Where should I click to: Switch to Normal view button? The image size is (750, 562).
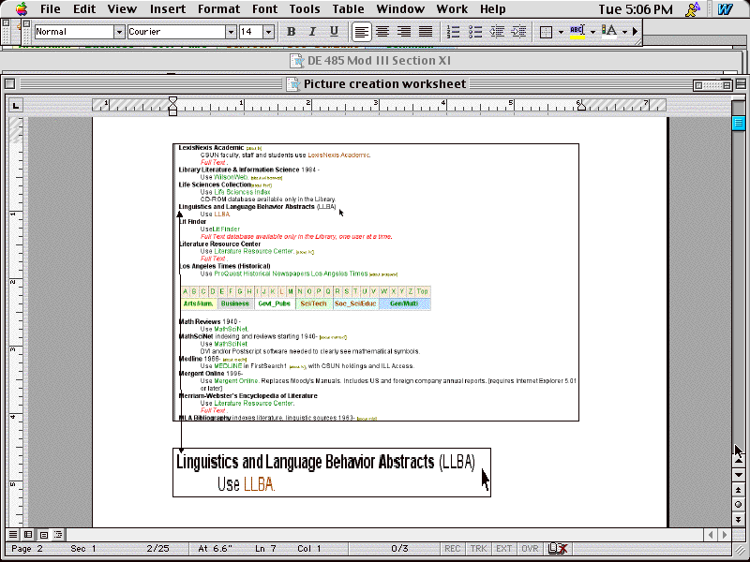click(13, 534)
